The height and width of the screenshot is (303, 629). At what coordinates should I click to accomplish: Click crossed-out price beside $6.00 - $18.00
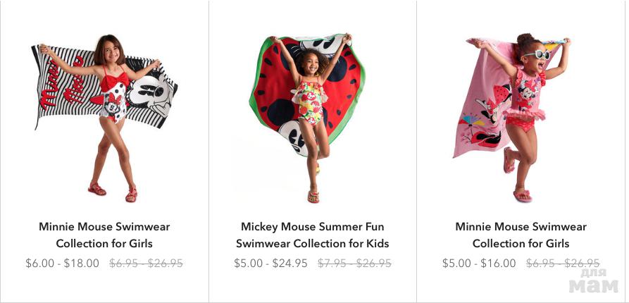146,264
